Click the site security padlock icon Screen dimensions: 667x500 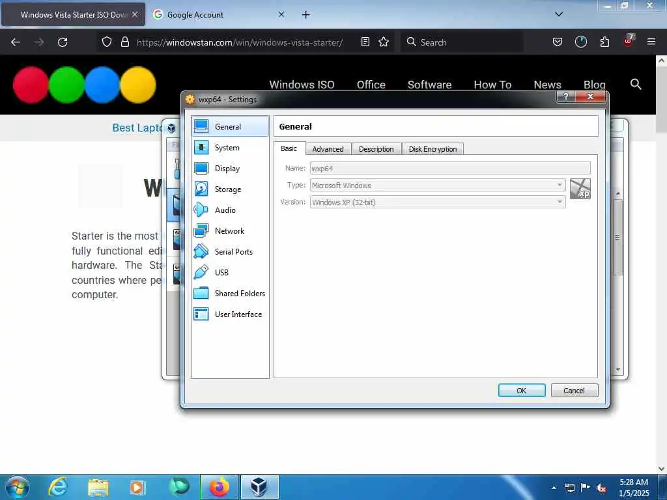click(x=124, y=42)
